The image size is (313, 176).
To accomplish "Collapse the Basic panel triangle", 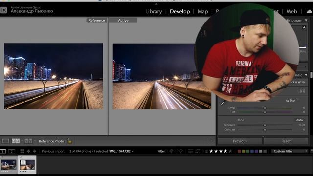I will 306,75.
